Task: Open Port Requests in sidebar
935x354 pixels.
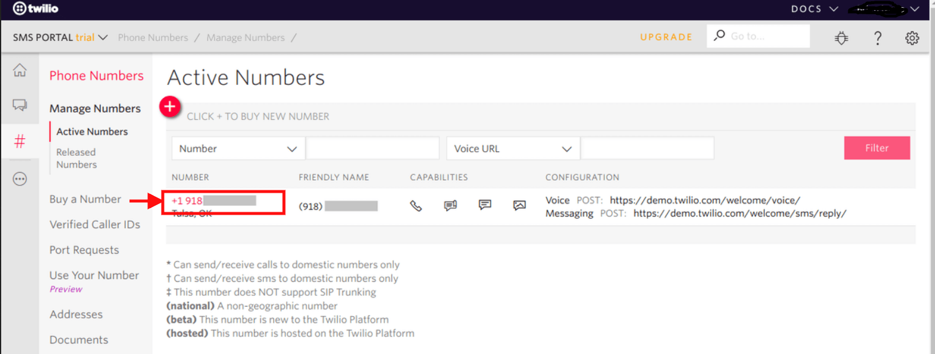Action: [84, 250]
